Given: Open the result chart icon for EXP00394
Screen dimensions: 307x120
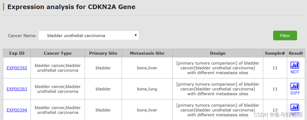Looking at the screenshot, I should pyautogui.click(x=295, y=107).
